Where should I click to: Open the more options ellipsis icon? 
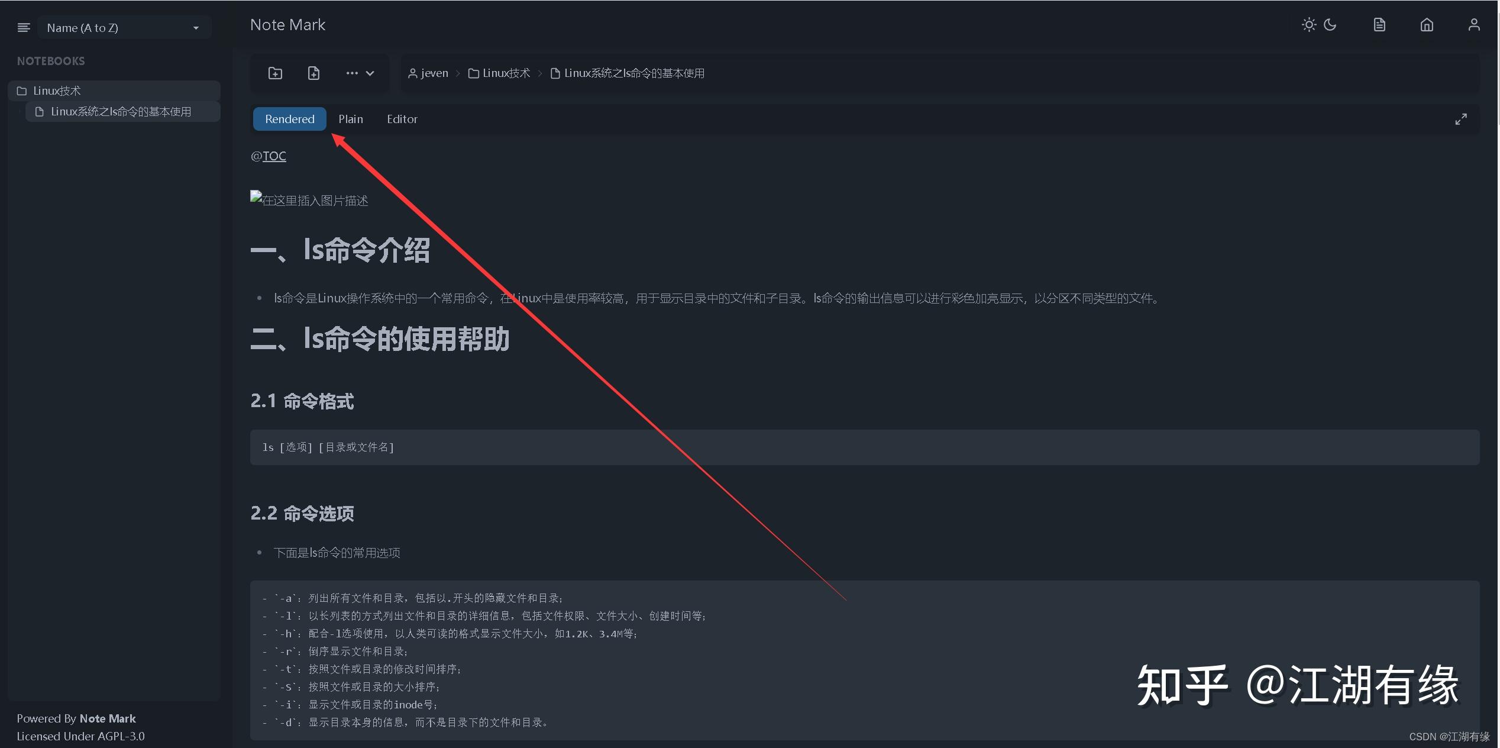[351, 73]
